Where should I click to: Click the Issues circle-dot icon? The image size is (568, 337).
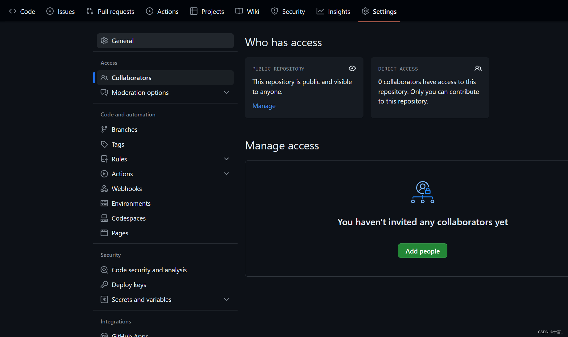[x=50, y=11]
